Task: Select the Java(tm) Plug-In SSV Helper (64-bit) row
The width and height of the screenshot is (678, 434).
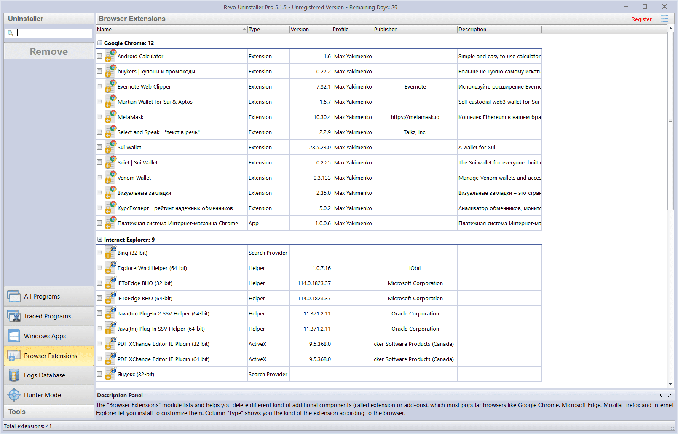Action: click(319, 329)
